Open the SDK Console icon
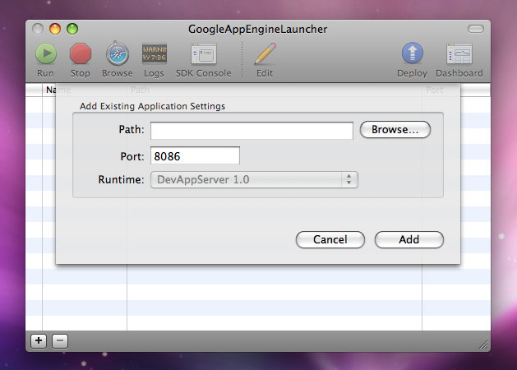 click(x=204, y=53)
